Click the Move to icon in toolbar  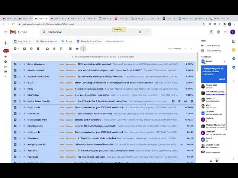pos(70,49)
